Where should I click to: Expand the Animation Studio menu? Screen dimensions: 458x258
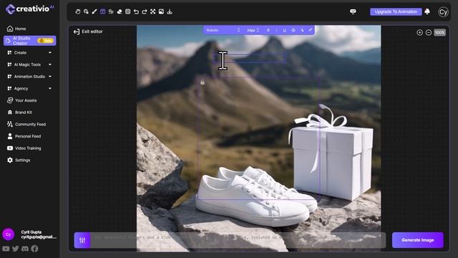(x=29, y=77)
